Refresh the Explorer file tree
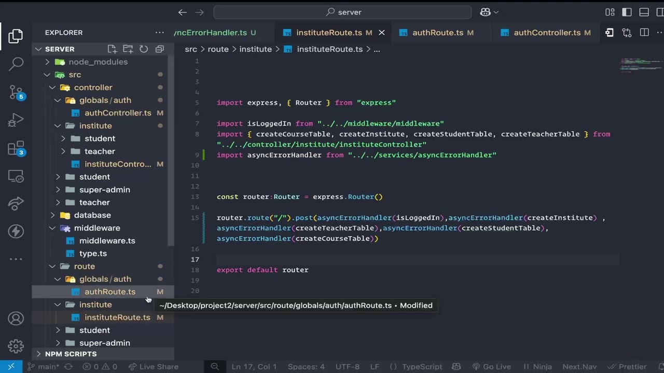 point(144,49)
